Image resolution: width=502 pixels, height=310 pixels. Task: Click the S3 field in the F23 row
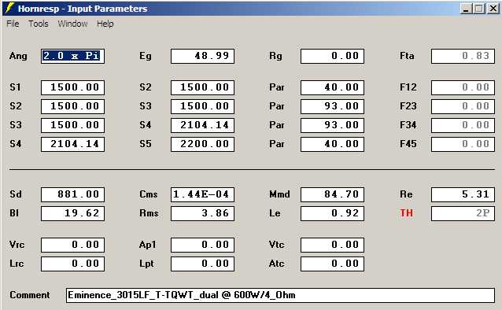pyautogui.click(x=202, y=106)
